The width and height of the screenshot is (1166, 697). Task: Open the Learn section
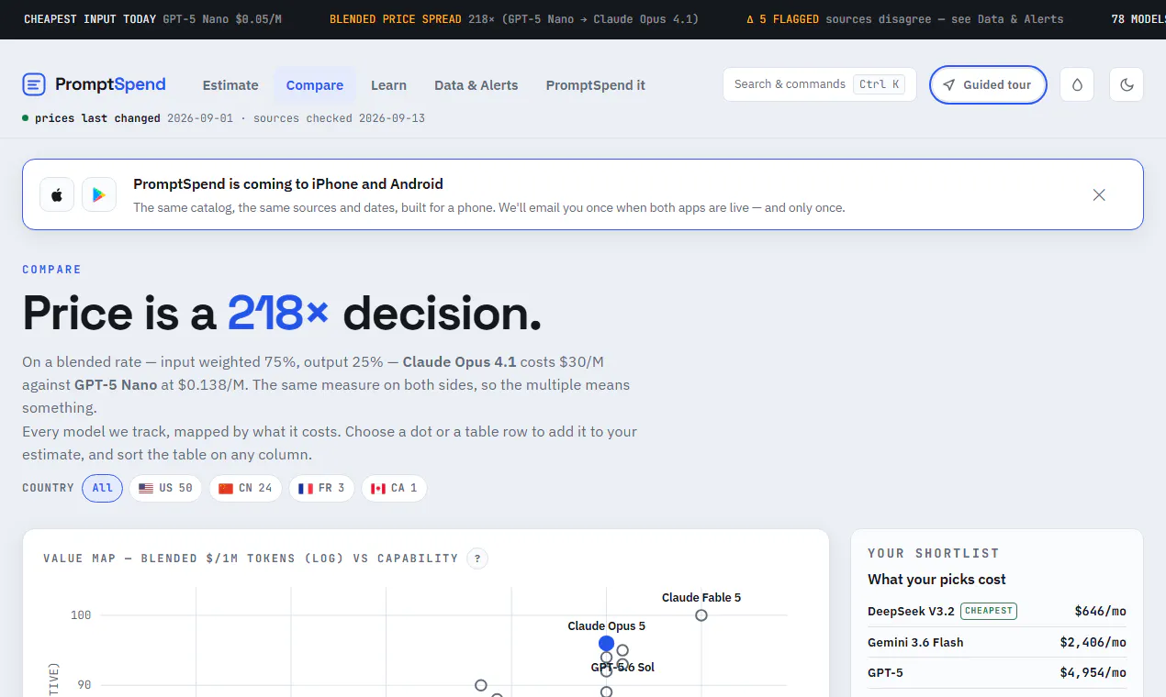tap(388, 85)
